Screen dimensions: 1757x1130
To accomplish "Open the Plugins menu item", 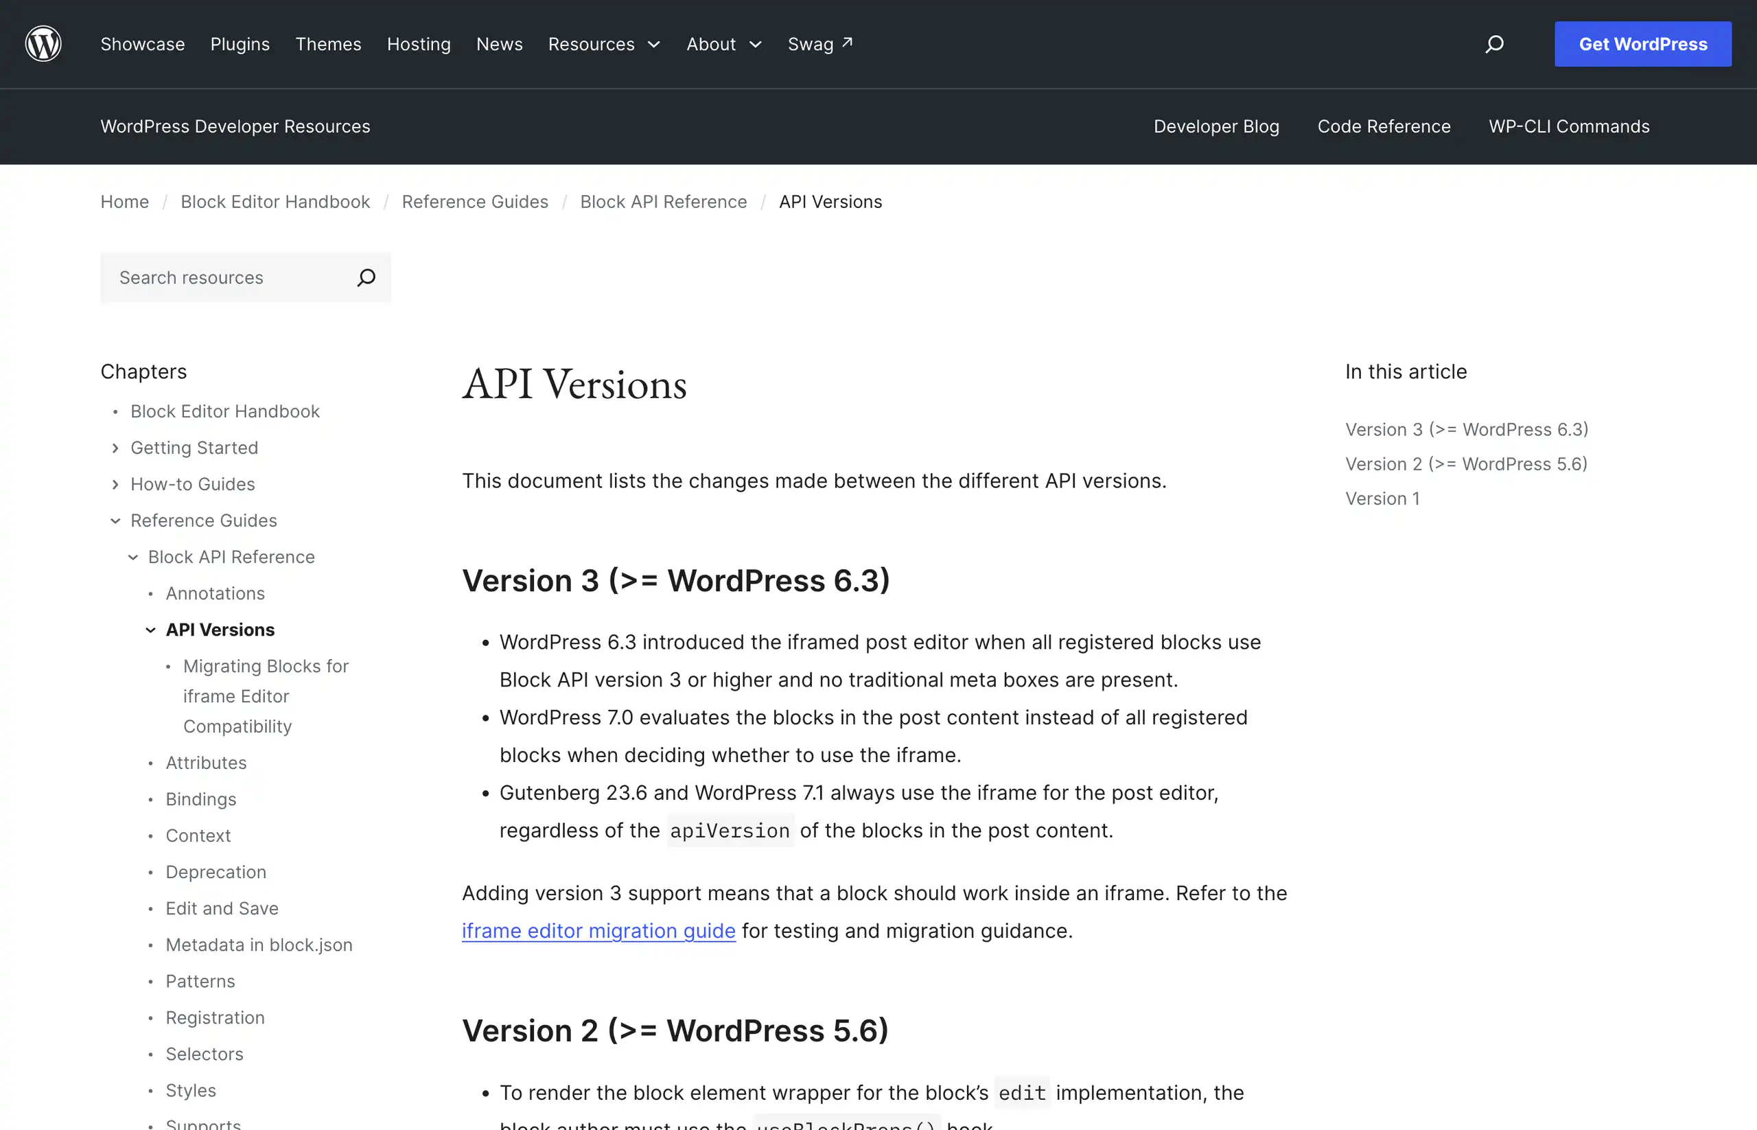I will coord(240,44).
